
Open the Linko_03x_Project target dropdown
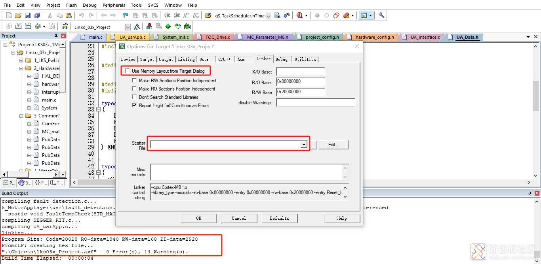[x=128, y=27]
